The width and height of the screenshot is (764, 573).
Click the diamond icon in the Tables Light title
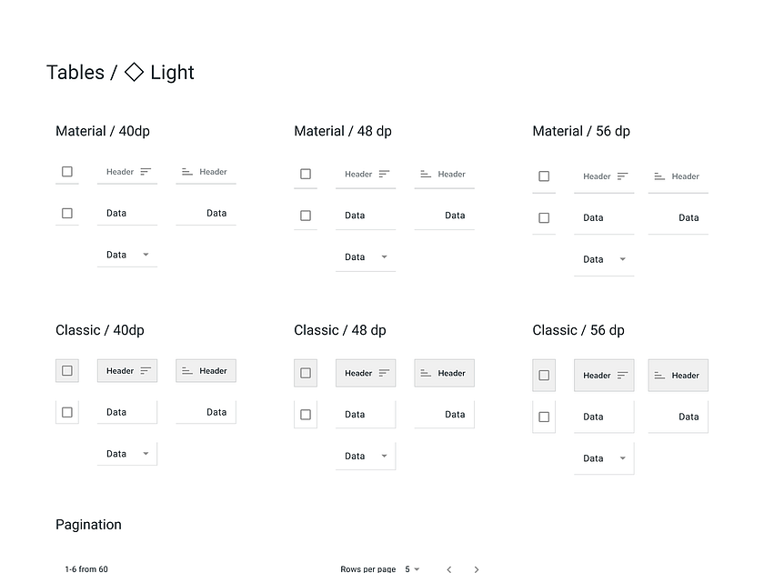click(132, 71)
